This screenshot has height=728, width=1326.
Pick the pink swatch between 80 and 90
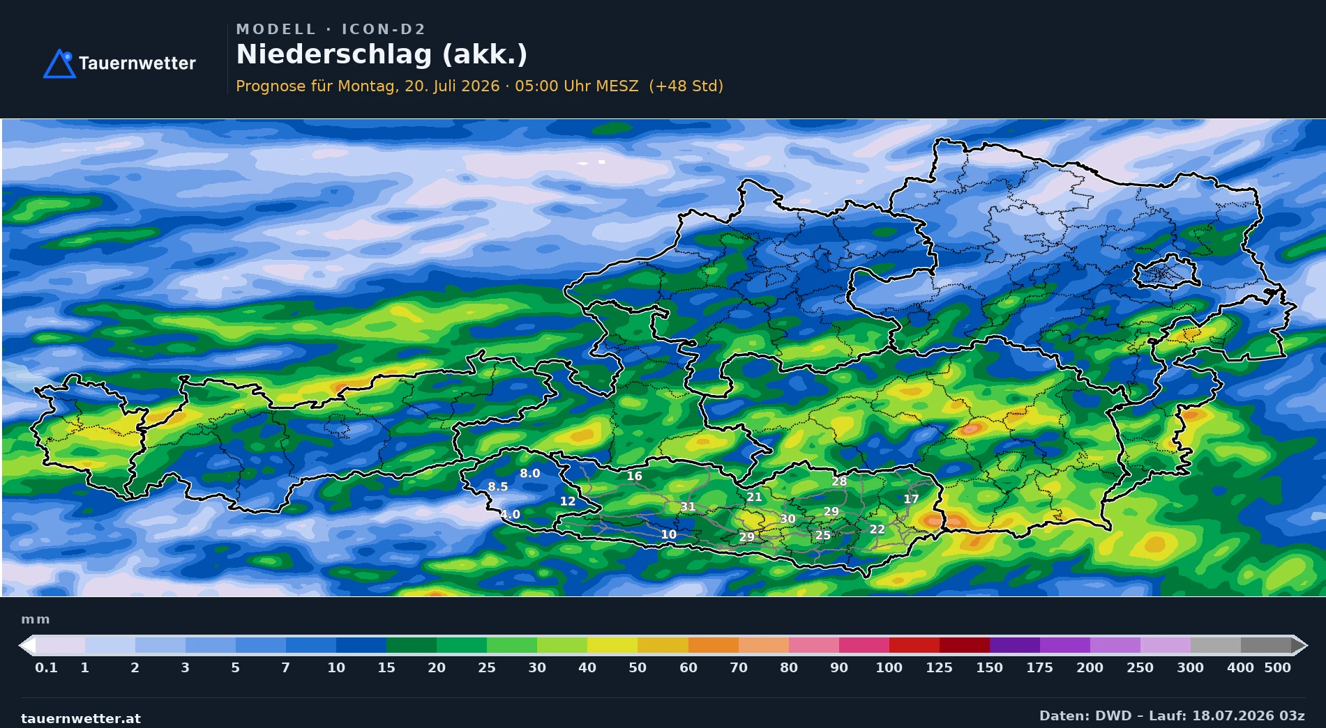click(814, 645)
